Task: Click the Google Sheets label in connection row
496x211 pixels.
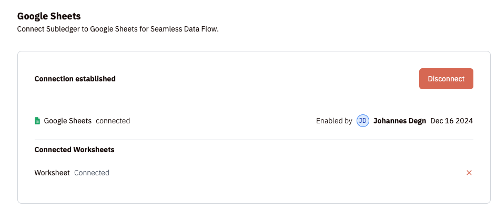Action: [67, 121]
